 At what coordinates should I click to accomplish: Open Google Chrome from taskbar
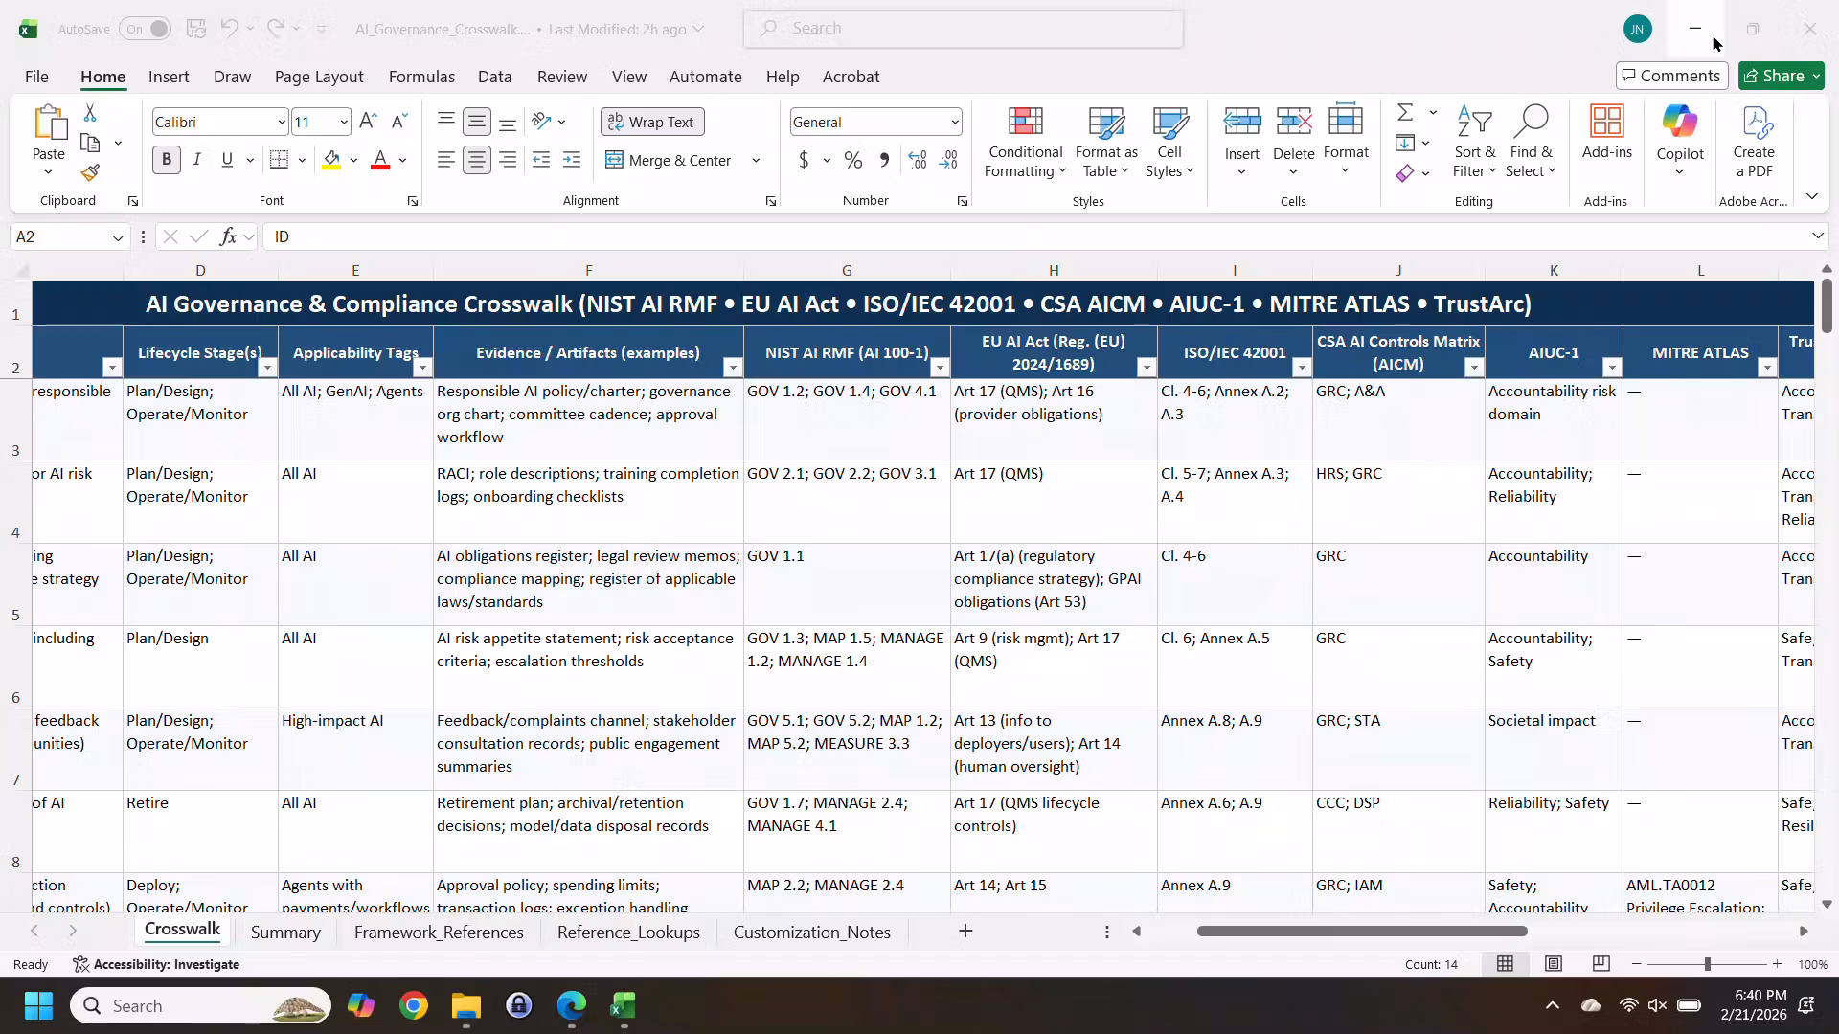coord(414,1005)
